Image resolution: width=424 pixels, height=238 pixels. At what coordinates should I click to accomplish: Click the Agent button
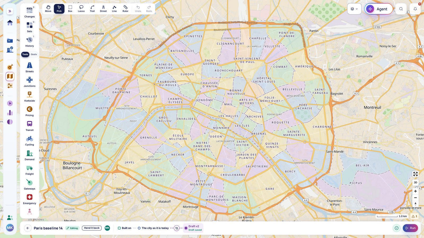coord(378,9)
